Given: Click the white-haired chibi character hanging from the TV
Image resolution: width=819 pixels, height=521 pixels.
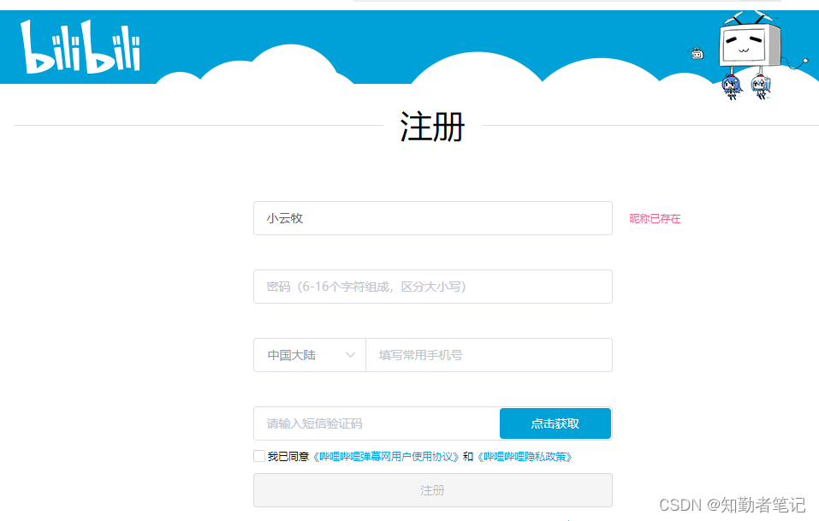Looking at the screenshot, I should [x=760, y=83].
